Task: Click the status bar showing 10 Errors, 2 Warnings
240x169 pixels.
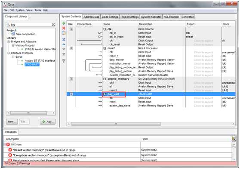Action: coord(120,163)
